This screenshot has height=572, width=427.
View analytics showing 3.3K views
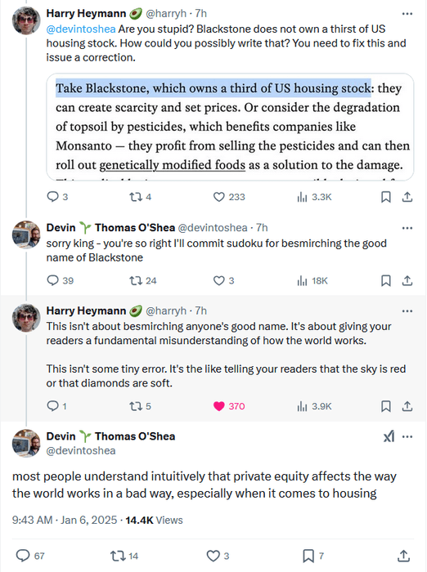pos(314,197)
